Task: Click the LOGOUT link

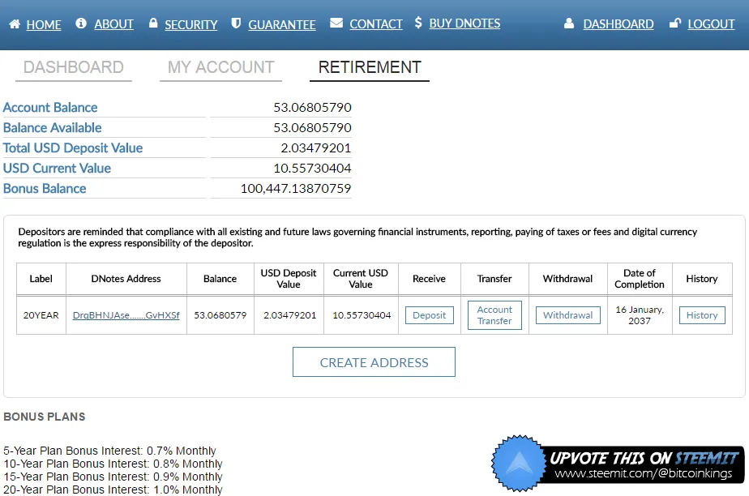Action: tap(711, 24)
